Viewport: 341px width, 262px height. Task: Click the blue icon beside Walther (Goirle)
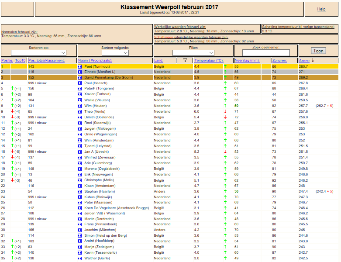pos(80,259)
